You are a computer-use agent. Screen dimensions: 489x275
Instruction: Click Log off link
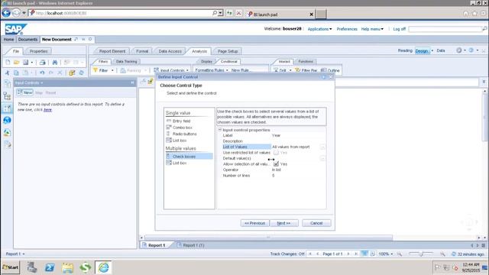point(399,29)
